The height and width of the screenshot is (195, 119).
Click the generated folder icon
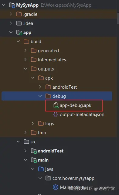34,50
